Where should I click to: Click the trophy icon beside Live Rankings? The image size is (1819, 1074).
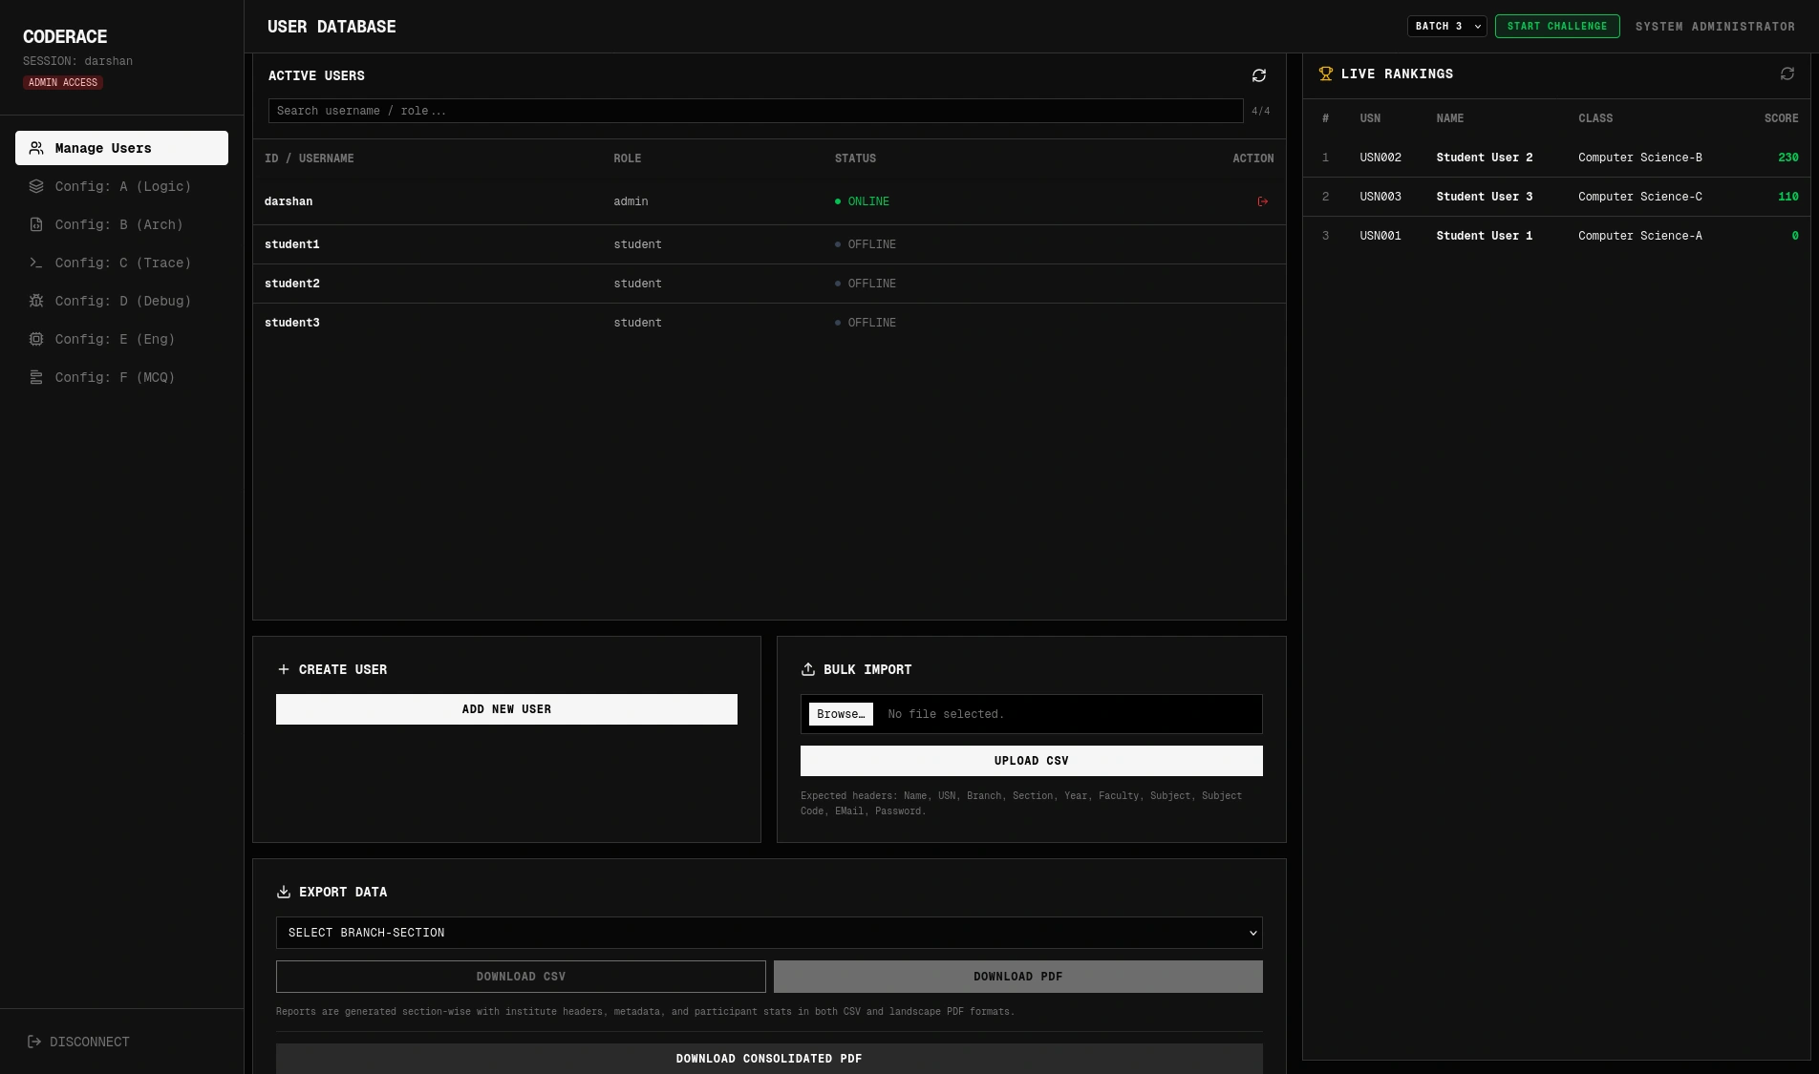[1326, 74]
